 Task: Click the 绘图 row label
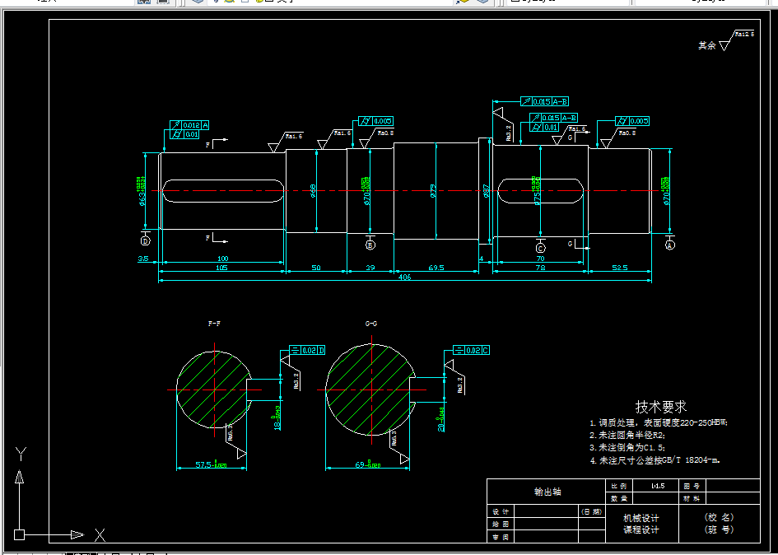click(501, 525)
